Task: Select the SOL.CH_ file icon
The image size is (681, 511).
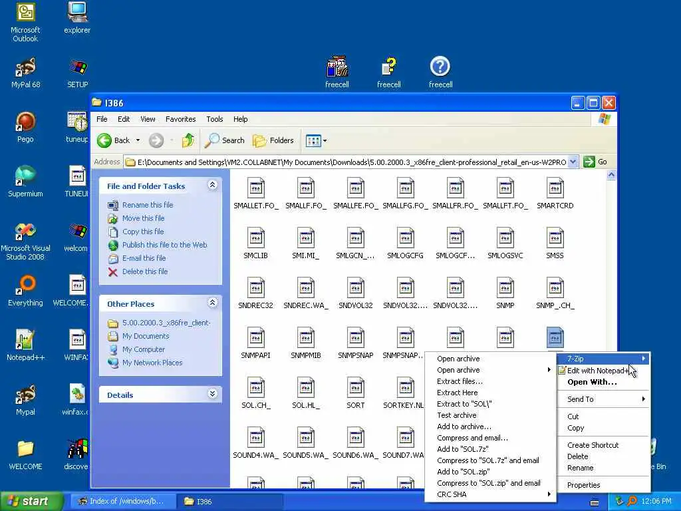Action: (x=256, y=388)
